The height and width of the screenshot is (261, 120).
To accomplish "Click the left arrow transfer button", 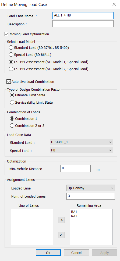I will click(x=61, y=235).
